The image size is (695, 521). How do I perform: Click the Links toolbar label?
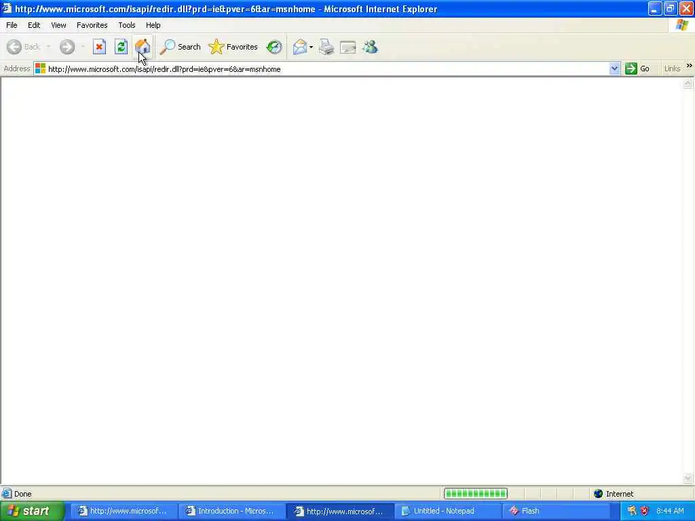tap(672, 69)
